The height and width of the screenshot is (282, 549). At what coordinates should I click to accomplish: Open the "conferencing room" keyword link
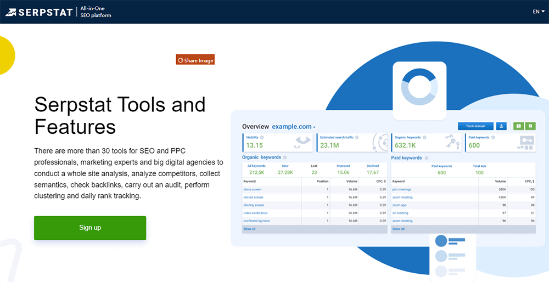pos(256,221)
